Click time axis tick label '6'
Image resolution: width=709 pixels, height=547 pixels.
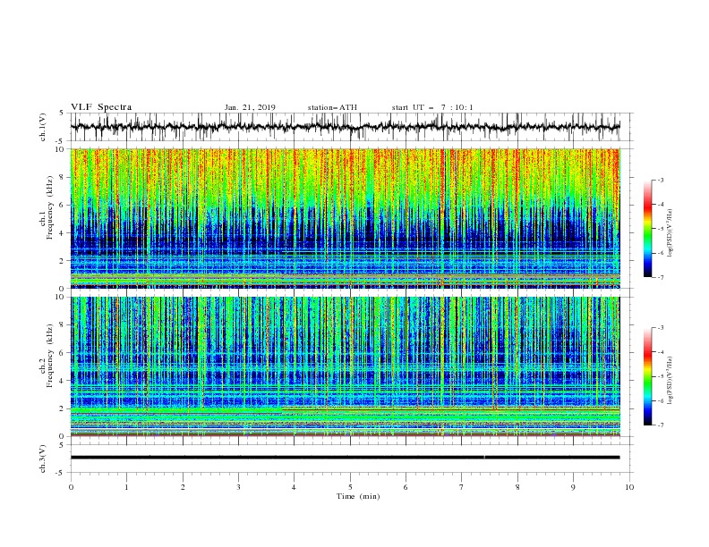tap(406, 487)
